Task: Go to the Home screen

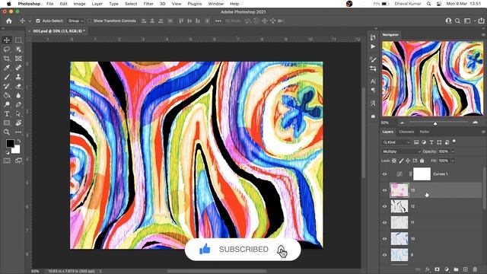Action: 8,21
